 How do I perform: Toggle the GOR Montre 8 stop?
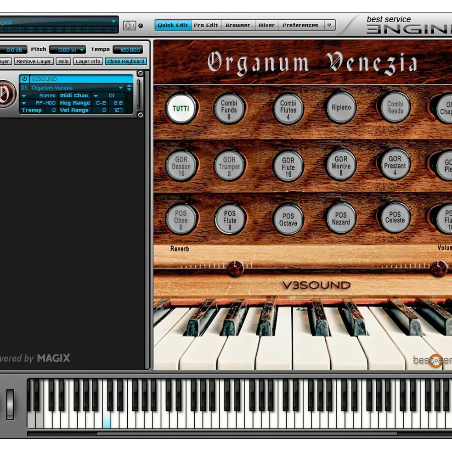(x=341, y=165)
